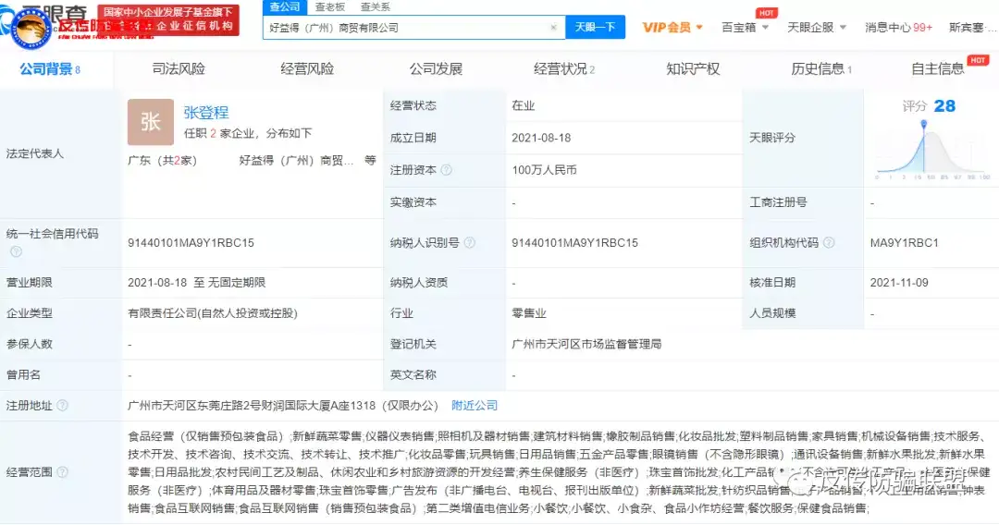Image resolution: width=999 pixels, height=525 pixels.
Task: Switch to 历史信息 tab
Action: (821, 68)
